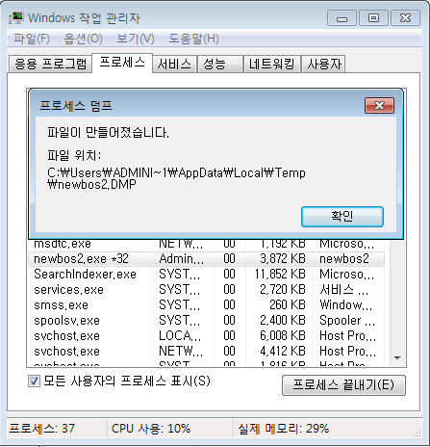This screenshot has width=430, height=447.
Task: Minimize the Task Manager window
Action: point(341,18)
